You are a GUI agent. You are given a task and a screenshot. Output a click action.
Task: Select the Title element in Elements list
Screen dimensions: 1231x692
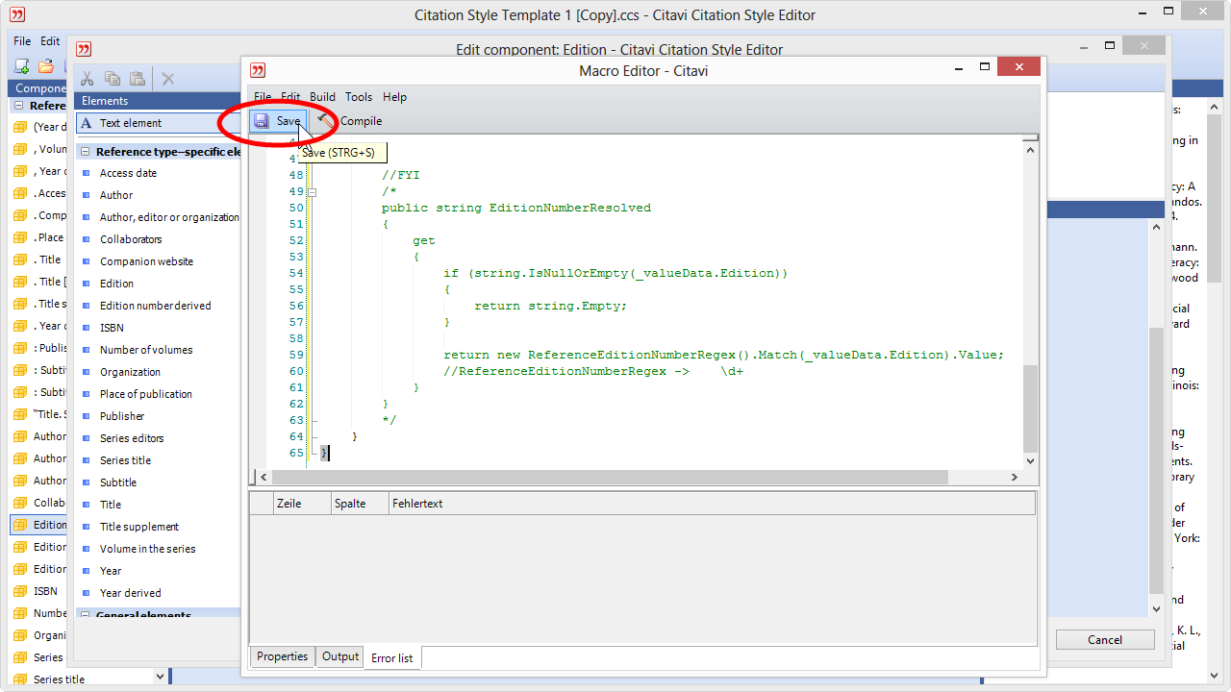coord(111,505)
